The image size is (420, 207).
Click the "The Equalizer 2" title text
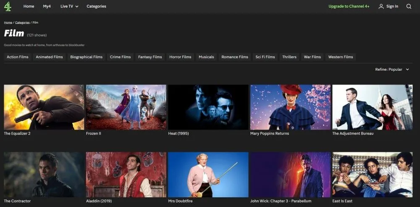tap(17, 133)
